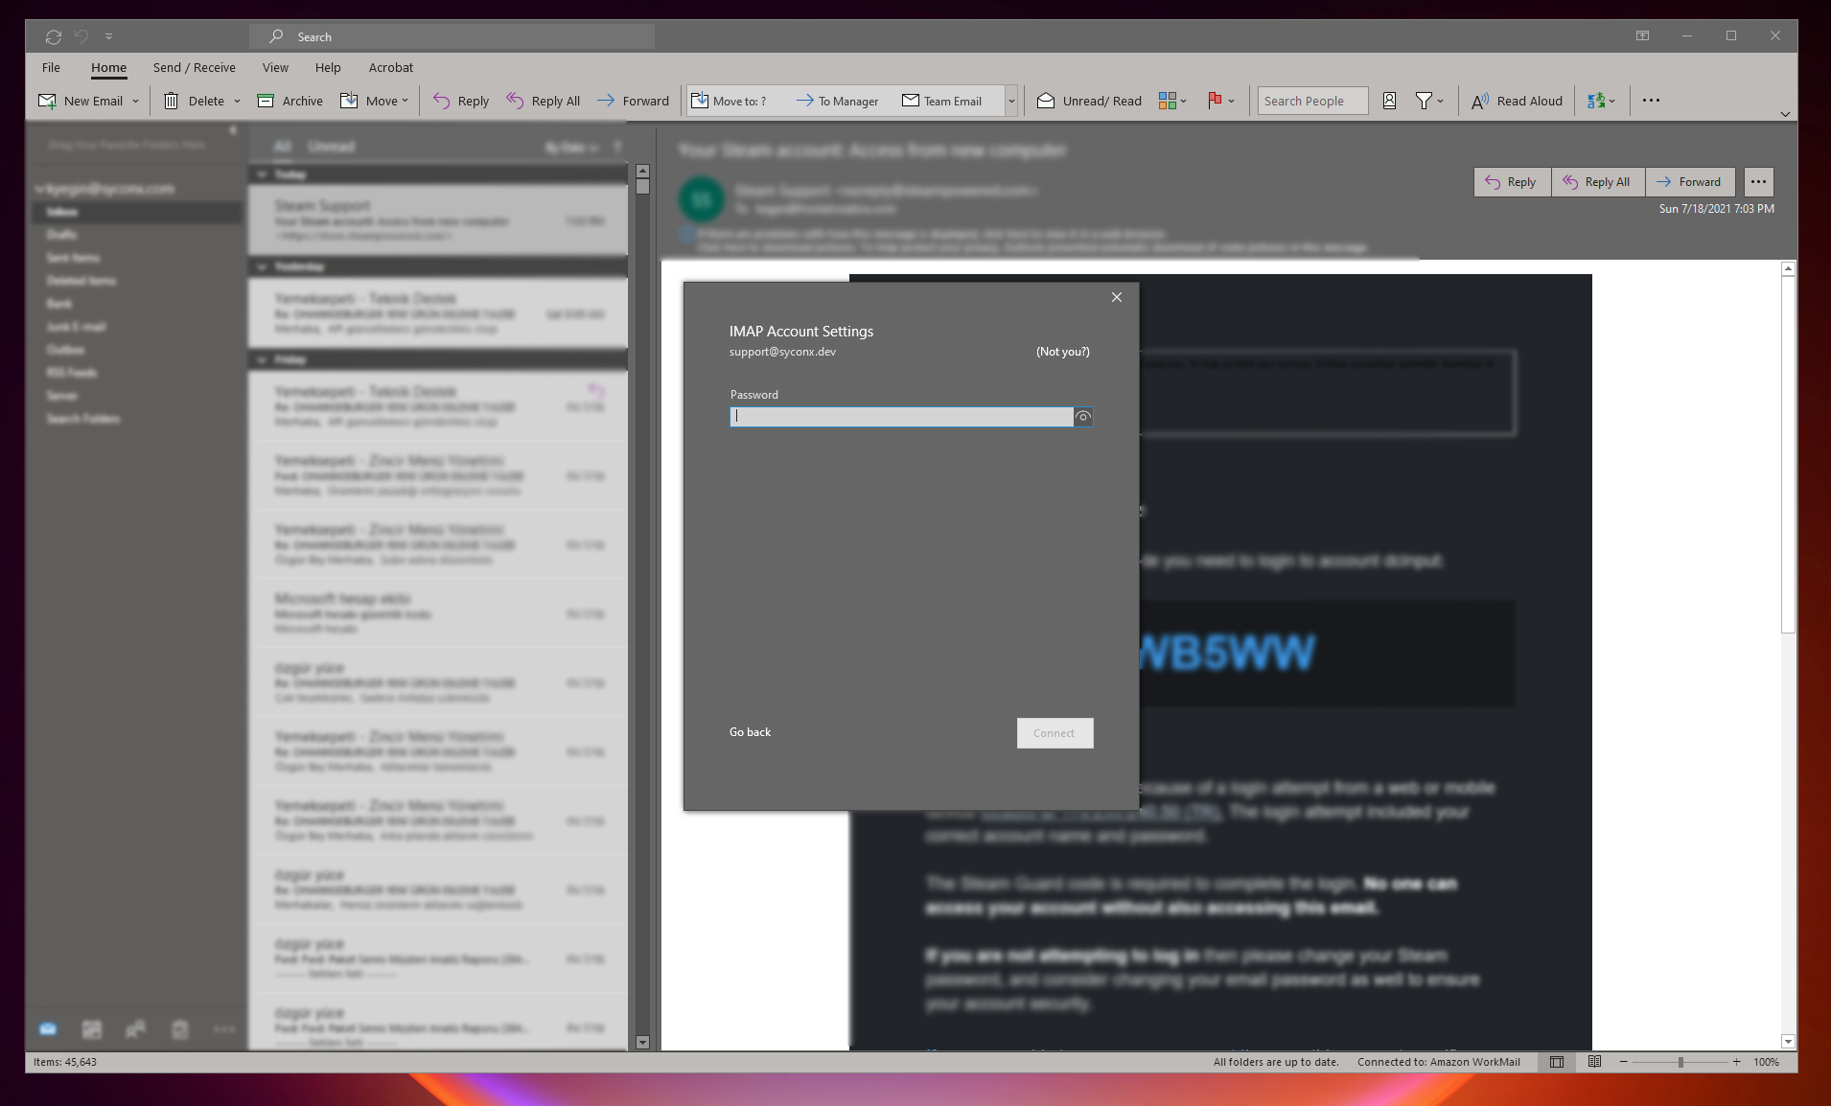Click the Send/Receive sync icon in title bar
The height and width of the screenshot is (1106, 1831).
(x=54, y=36)
